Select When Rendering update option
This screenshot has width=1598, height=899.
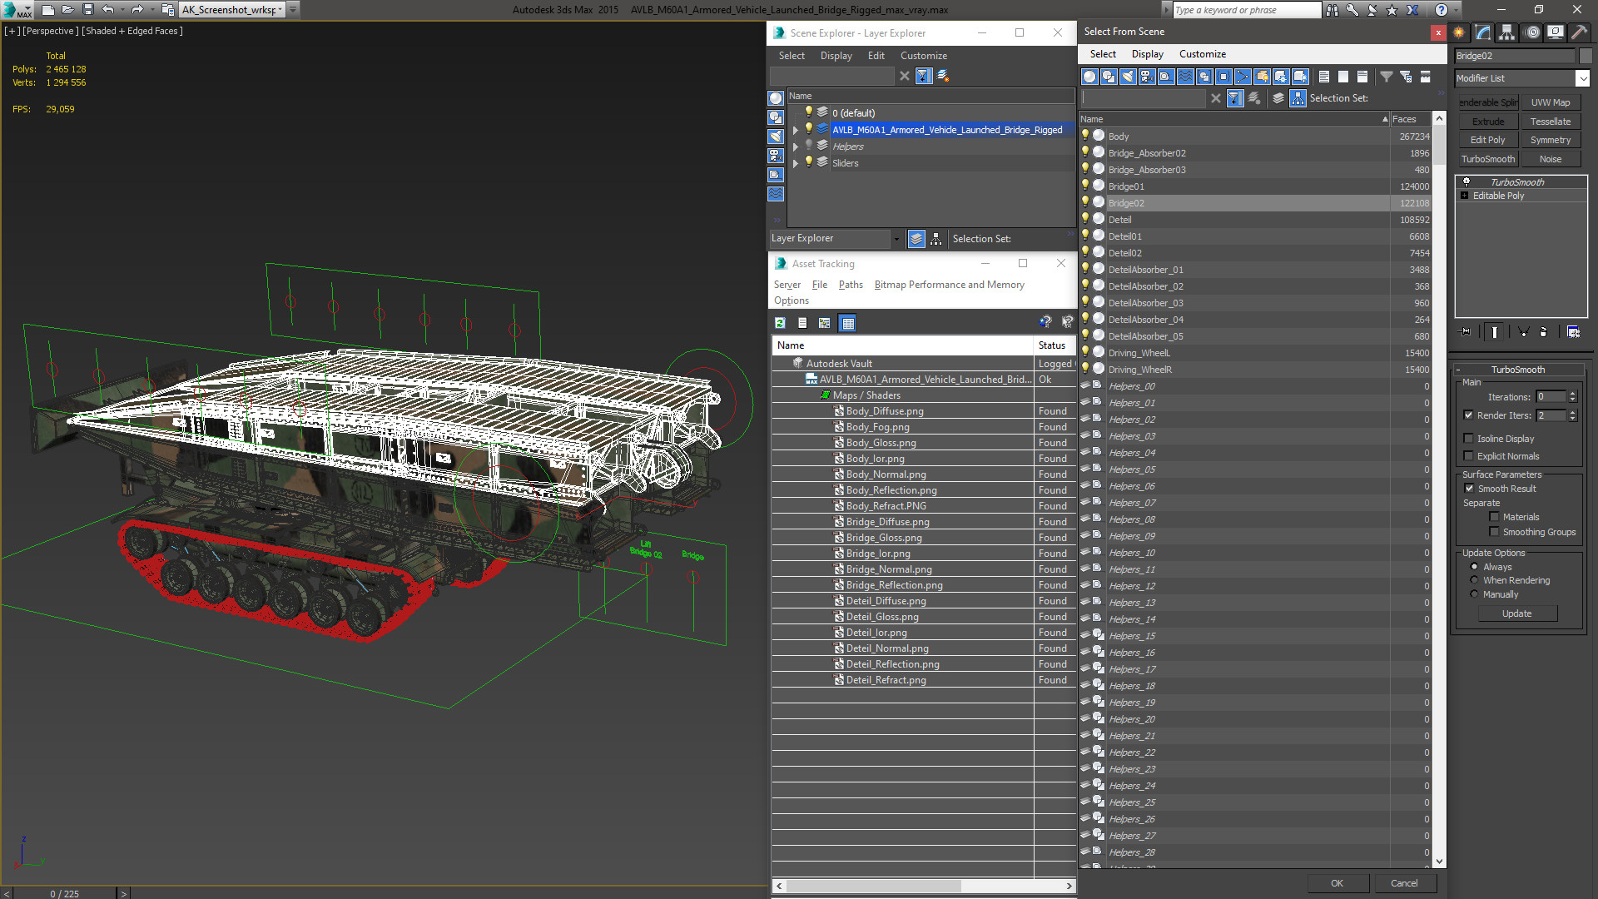tap(1475, 580)
